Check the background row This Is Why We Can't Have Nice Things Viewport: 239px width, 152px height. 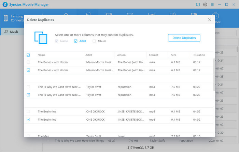[x=47, y=141]
